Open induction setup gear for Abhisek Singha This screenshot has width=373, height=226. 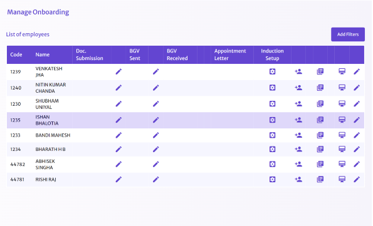click(272, 164)
